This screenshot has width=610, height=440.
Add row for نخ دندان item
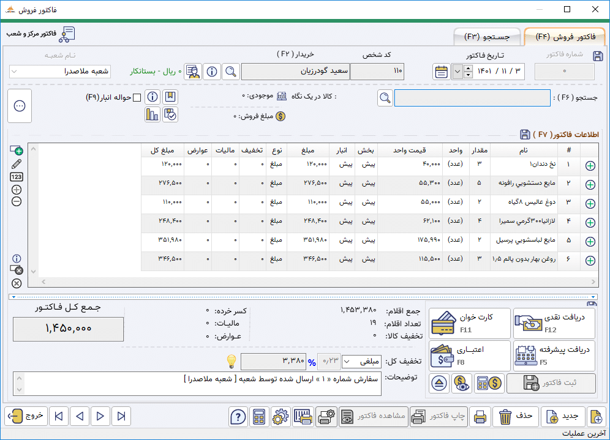pyautogui.click(x=590, y=166)
